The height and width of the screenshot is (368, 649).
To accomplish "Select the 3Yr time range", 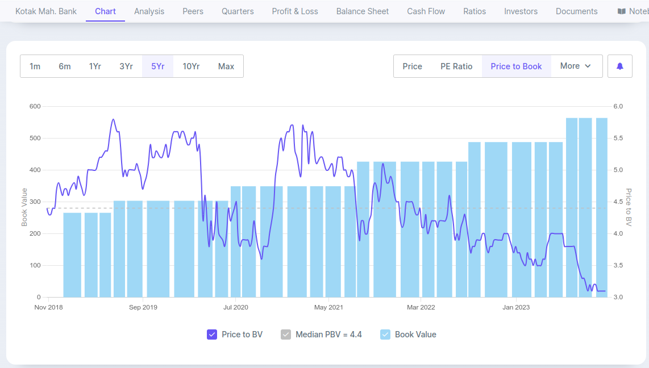I will click(x=126, y=66).
